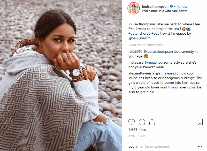This screenshot has width=207, height=151.
Task: Open comments using the speech bubble icon
Action: 142,122
